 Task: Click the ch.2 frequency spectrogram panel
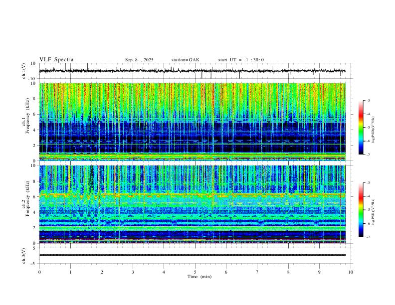tap(192, 204)
